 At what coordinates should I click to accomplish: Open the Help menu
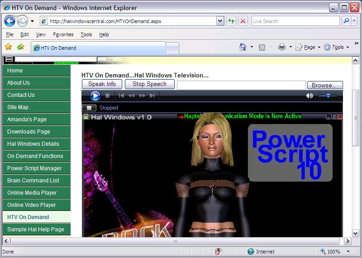(x=104, y=34)
